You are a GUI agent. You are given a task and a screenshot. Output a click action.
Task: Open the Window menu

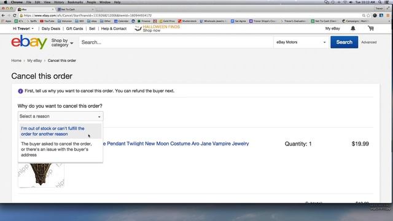pyautogui.click(x=105, y=2)
